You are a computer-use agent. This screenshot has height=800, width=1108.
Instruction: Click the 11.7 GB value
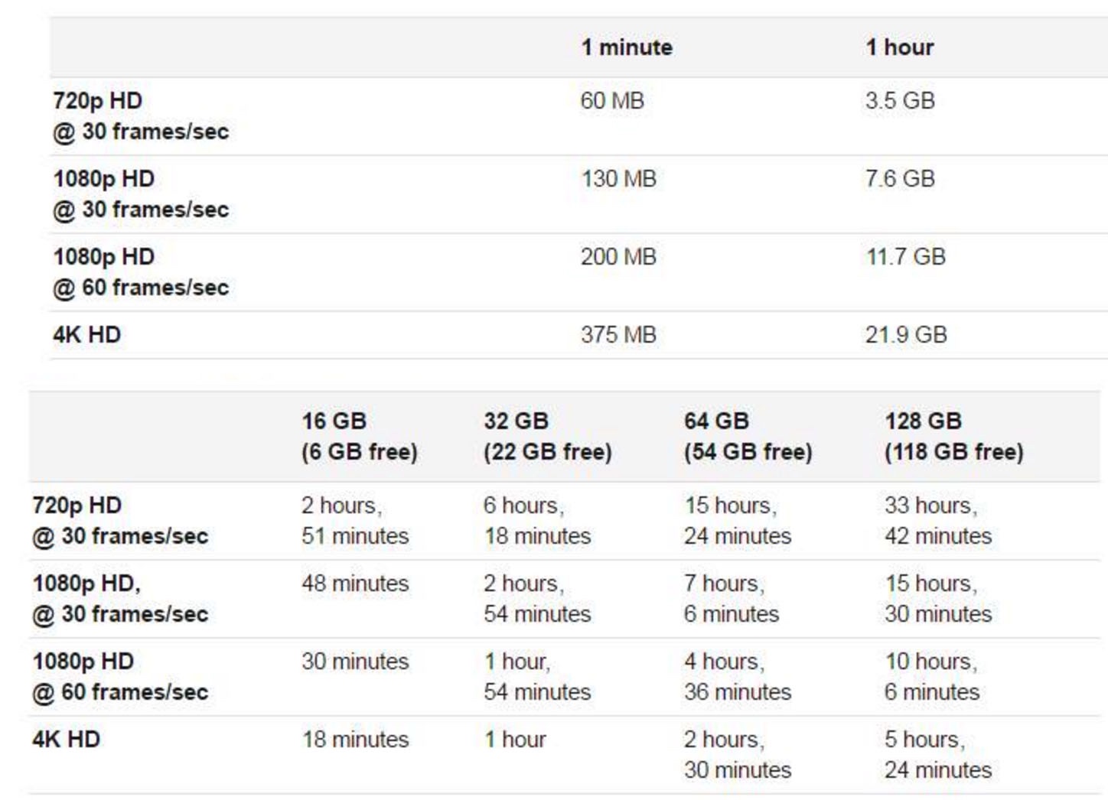tap(905, 257)
